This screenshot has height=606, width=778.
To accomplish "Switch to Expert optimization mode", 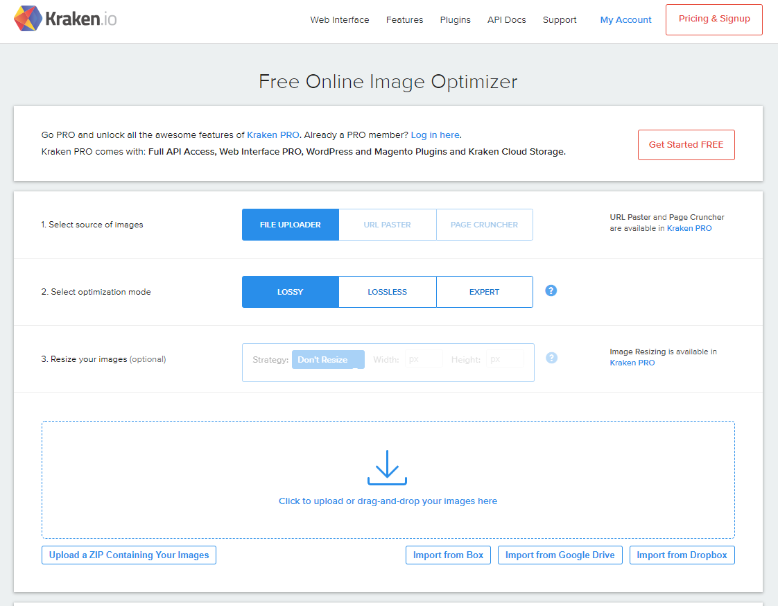I will (484, 292).
